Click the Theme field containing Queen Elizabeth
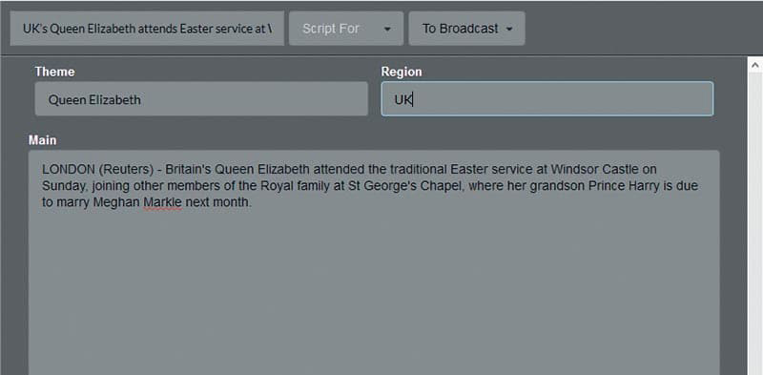This screenshot has width=763, height=375. (201, 99)
